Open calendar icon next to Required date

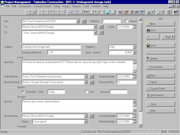(x=134, y=76)
